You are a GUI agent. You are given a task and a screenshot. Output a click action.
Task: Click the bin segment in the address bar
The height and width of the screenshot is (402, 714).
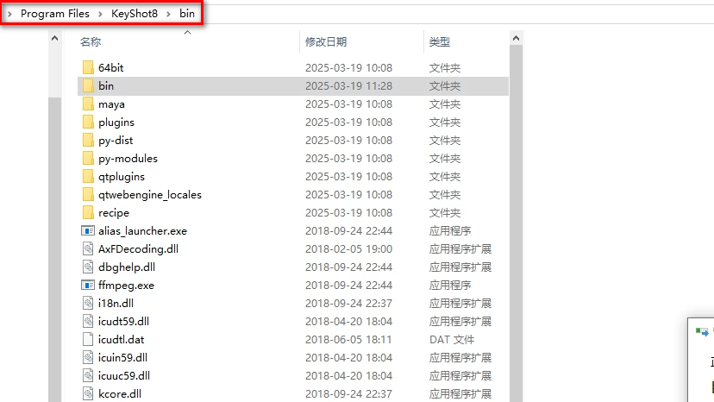click(187, 14)
